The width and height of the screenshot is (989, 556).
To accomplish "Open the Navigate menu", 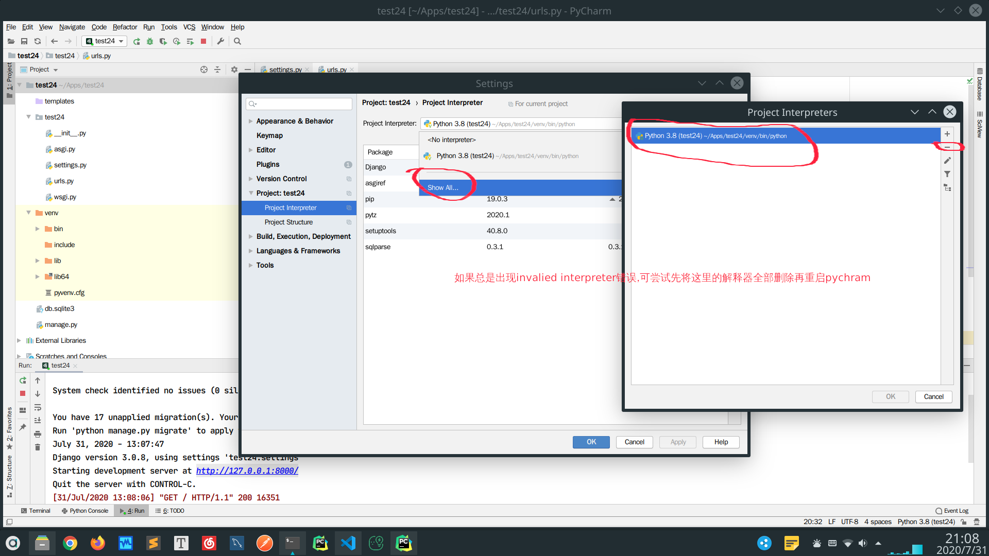I will [x=72, y=27].
